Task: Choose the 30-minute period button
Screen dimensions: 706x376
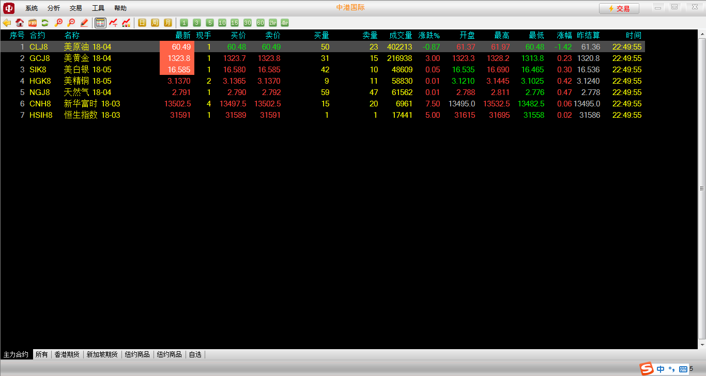Action: (x=248, y=23)
